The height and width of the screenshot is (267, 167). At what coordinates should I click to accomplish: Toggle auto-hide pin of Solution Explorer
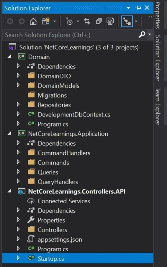pyautogui.click(x=138, y=8)
